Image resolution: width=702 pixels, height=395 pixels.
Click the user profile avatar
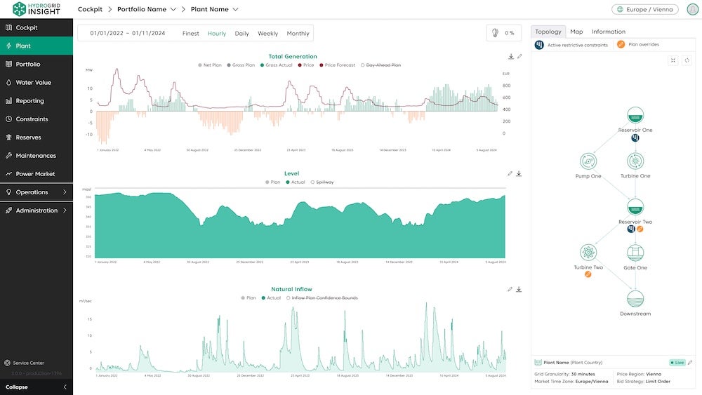point(692,9)
